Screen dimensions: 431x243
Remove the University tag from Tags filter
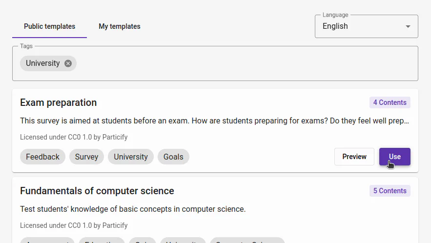click(68, 63)
